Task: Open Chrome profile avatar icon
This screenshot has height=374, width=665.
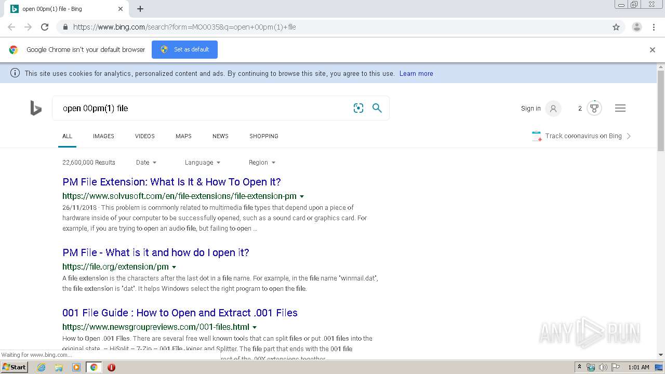Action: pyautogui.click(x=637, y=27)
